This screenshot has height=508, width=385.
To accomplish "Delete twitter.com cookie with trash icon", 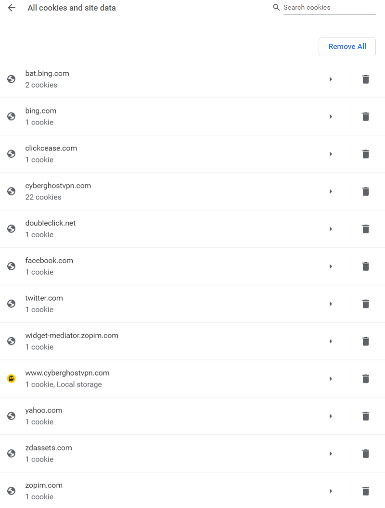I will pos(366,304).
